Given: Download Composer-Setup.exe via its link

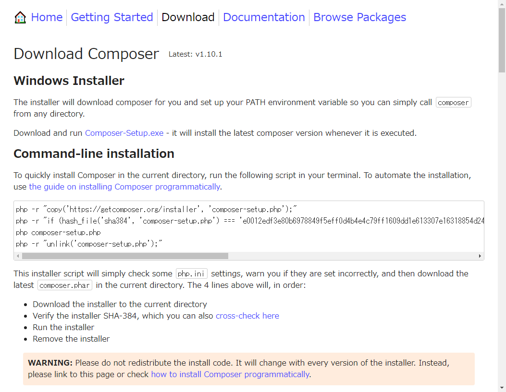Looking at the screenshot, I should coord(124,133).
